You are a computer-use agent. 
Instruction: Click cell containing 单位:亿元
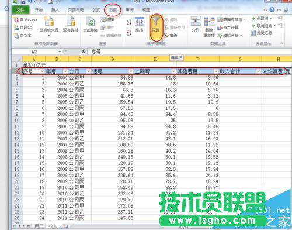coord(34,65)
